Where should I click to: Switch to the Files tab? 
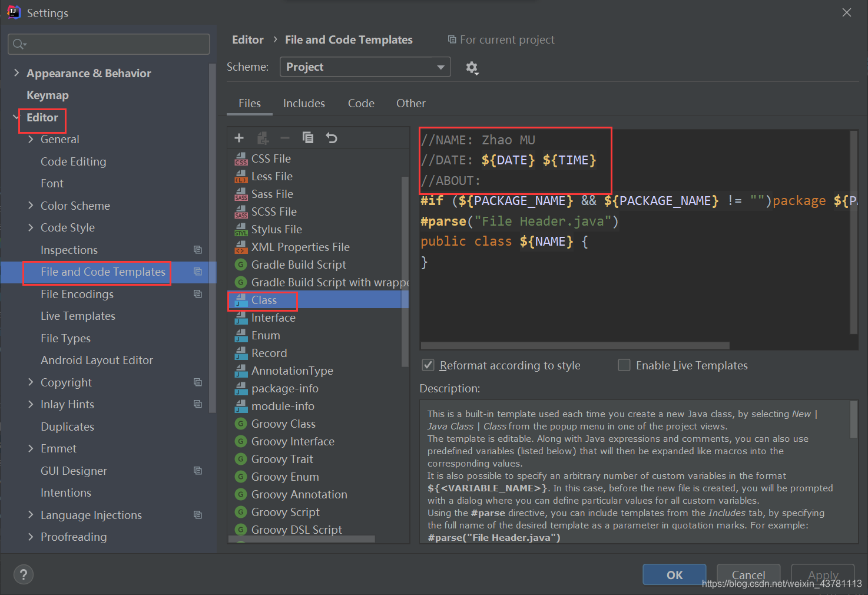(x=250, y=103)
